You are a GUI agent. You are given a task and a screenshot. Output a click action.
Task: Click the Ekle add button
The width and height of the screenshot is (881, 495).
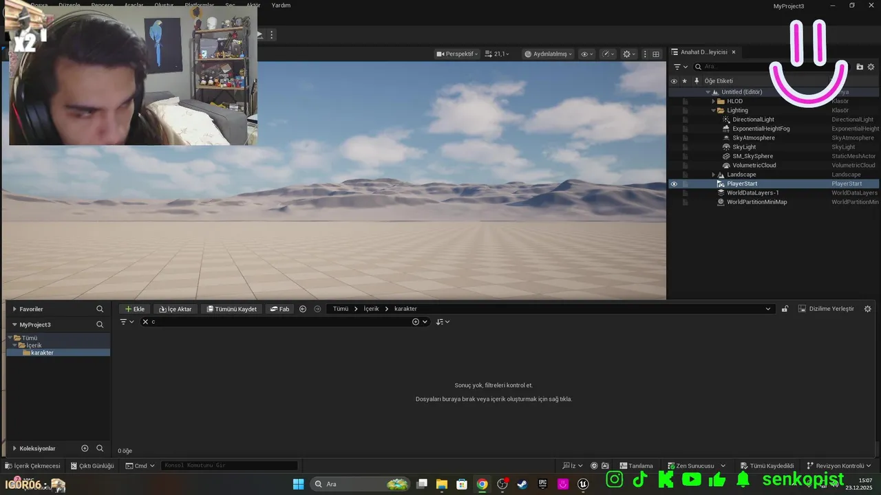[x=134, y=309]
